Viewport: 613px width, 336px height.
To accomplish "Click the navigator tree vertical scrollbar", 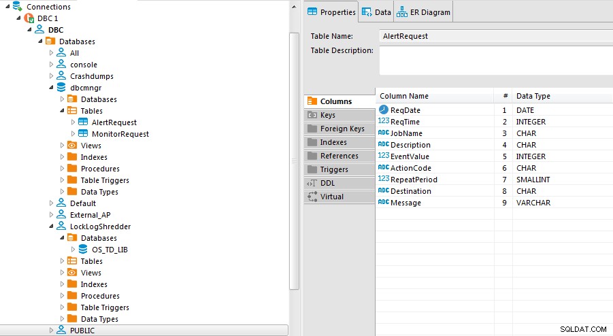I will pos(294,161).
